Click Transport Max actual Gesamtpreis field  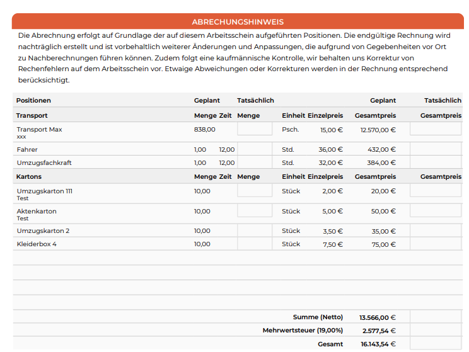point(436,129)
